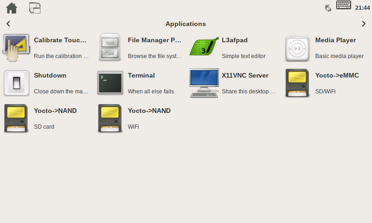
Task: Open the Terminal icon
Action: pyautogui.click(x=110, y=83)
